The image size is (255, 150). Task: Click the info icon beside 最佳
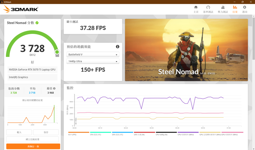pyautogui.click(x=54, y=88)
